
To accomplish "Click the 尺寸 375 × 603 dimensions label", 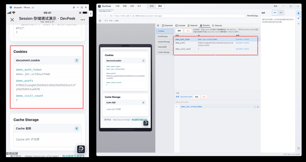I will (111, 21).
